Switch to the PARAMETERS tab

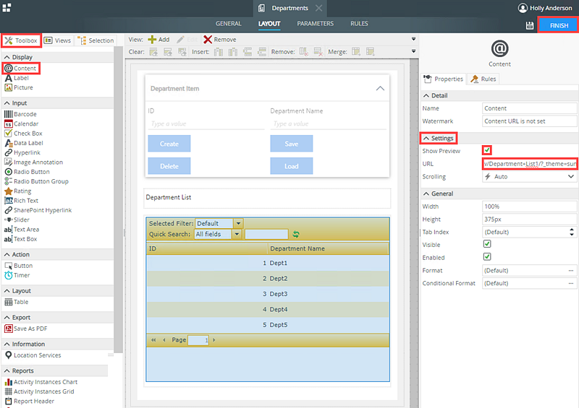tap(315, 24)
